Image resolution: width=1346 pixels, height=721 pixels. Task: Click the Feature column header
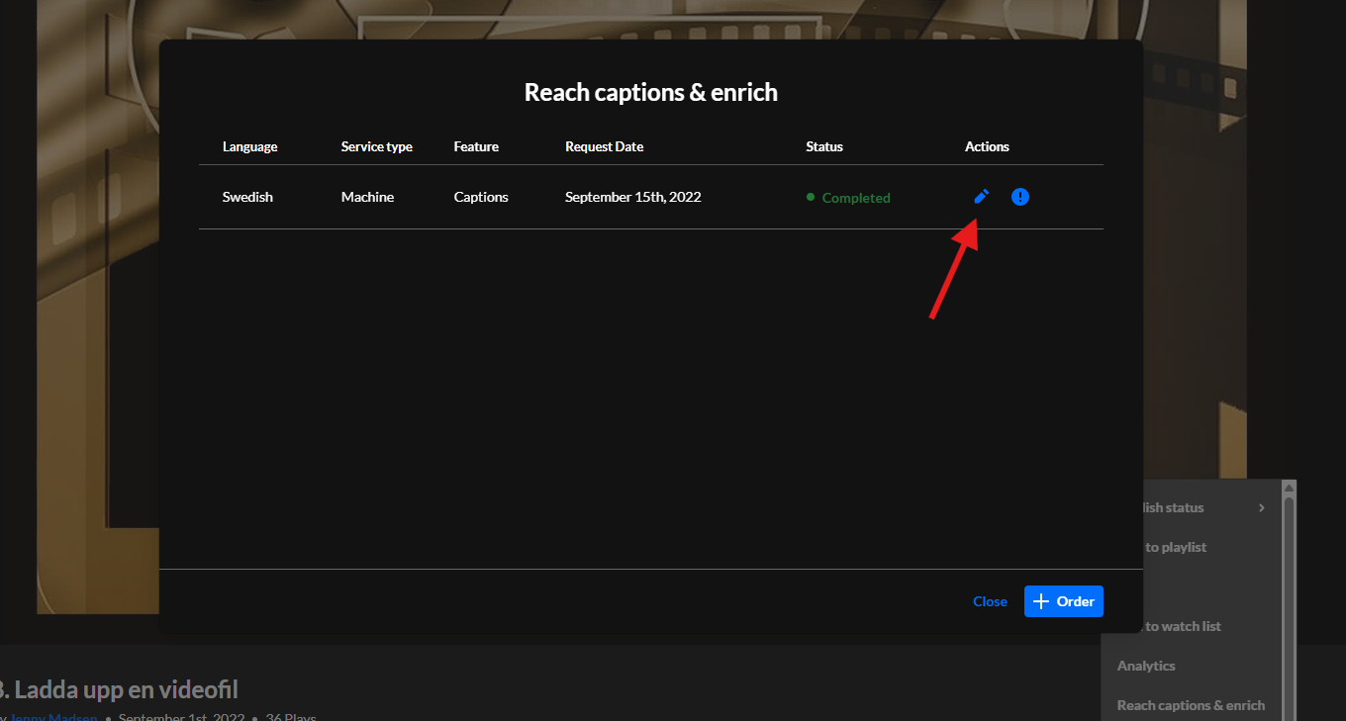click(476, 146)
